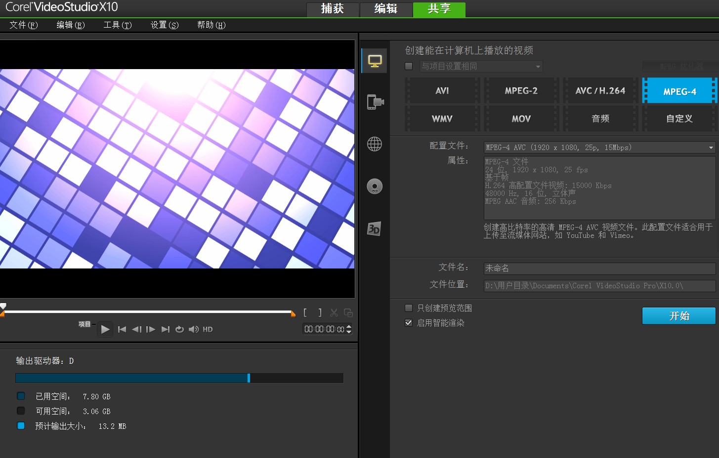The height and width of the screenshot is (458, 719).
Task: Jump to the end of the project
Action: (x=166, y=329)
